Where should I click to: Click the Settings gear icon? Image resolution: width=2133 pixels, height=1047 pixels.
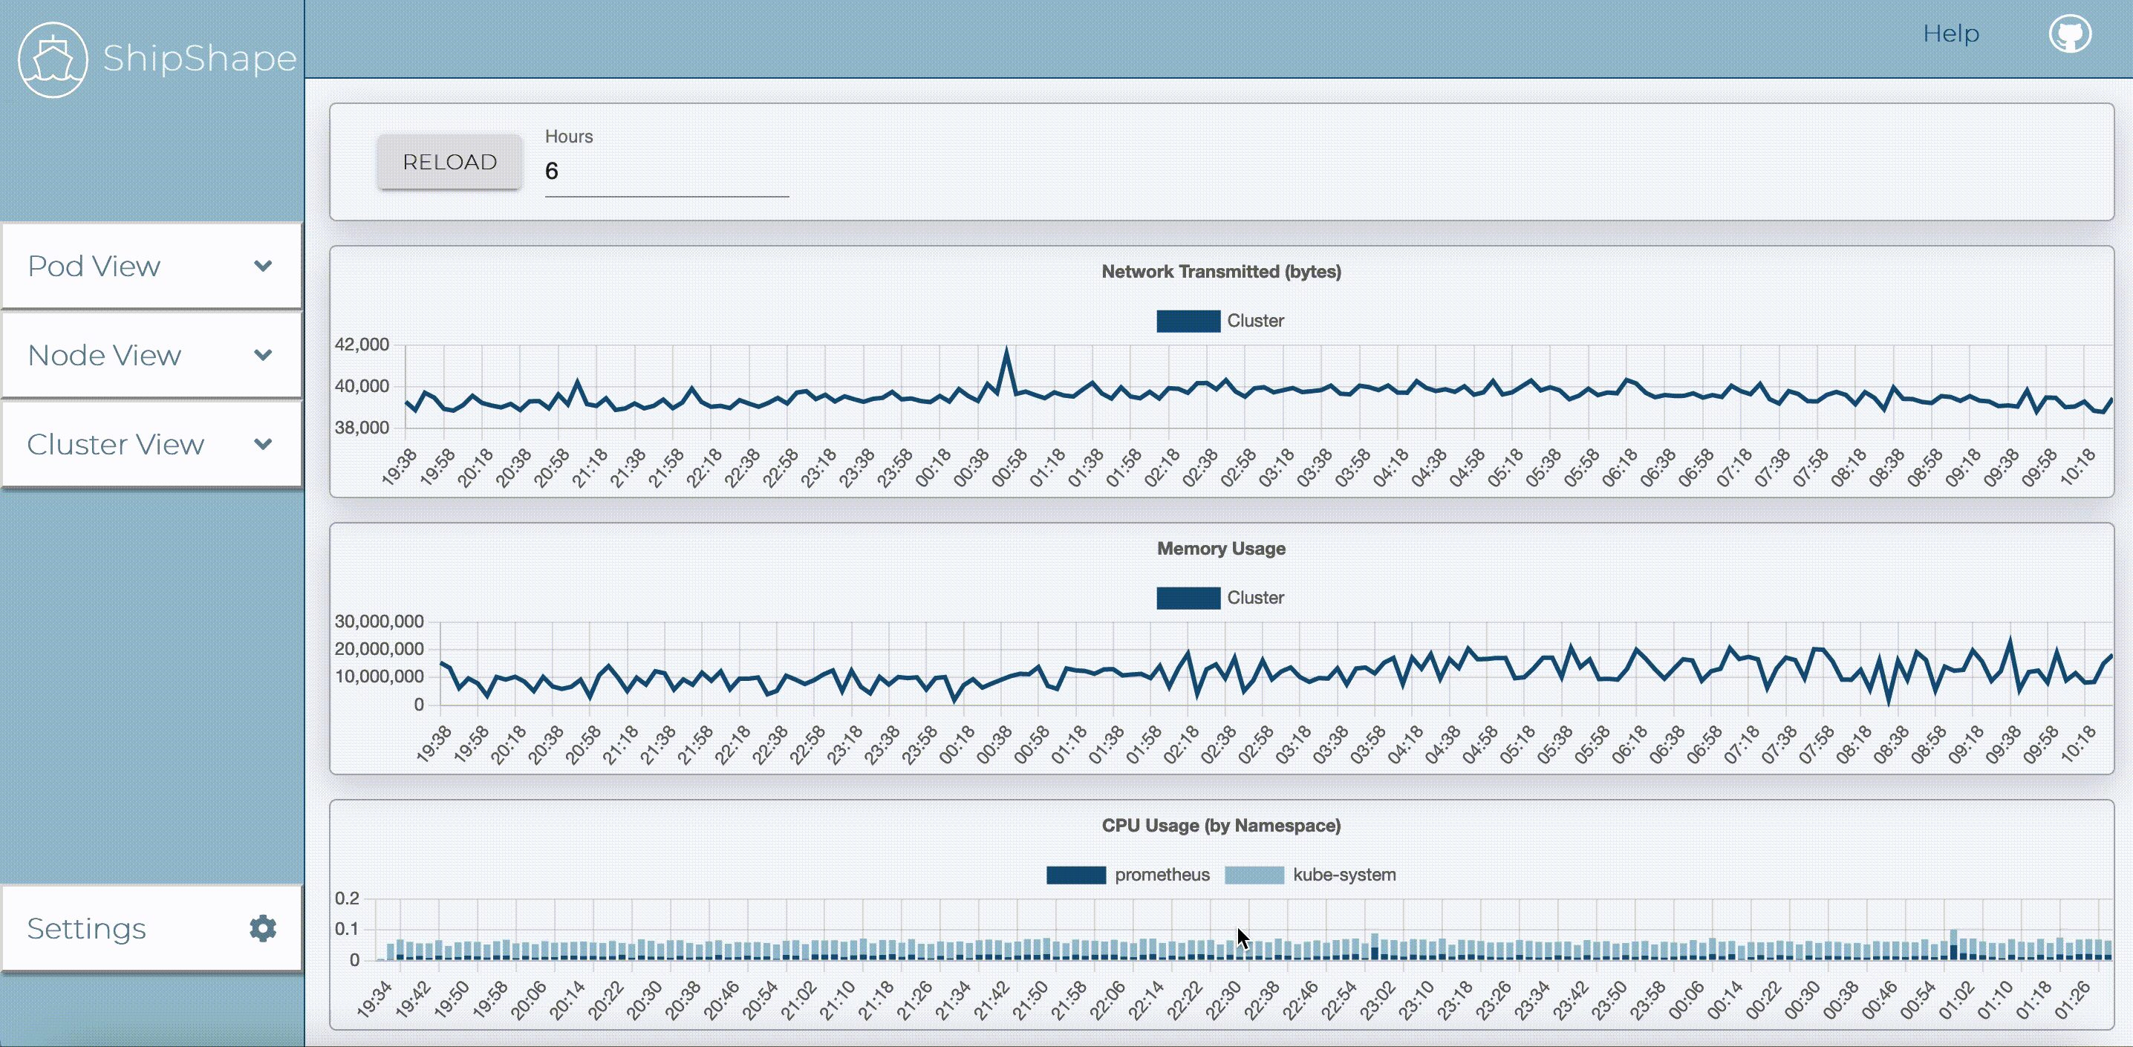[262, 927]
